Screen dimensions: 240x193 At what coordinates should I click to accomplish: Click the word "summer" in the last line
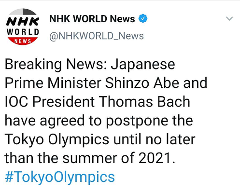[90, 158]
